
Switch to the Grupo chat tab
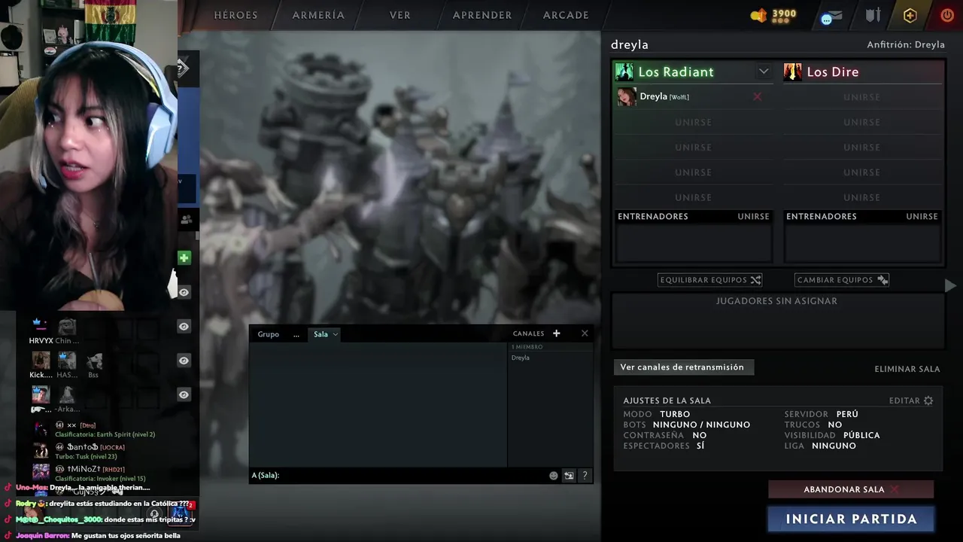click(269, 334)
